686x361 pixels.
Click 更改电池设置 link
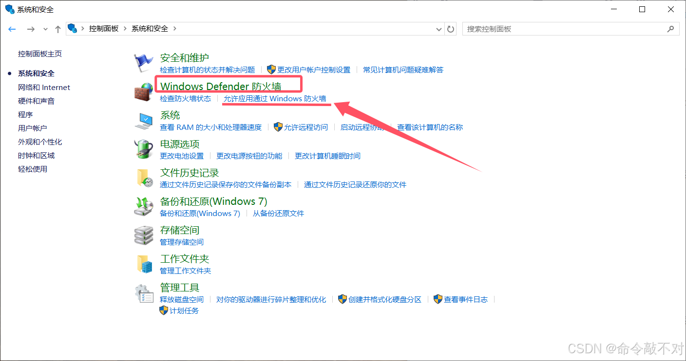[x=182, y=156]
